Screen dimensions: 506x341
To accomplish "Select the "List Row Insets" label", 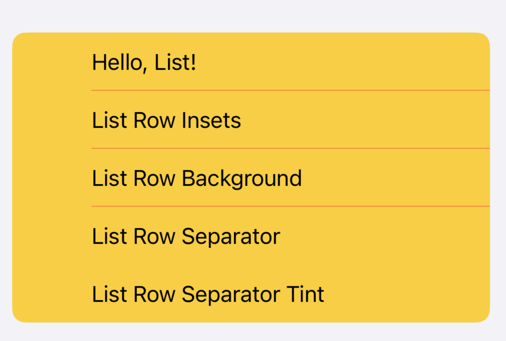I will 166,120.
